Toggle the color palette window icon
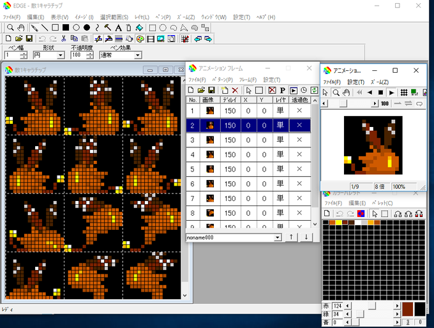This screenshot has width=434, height=328. point(140,39)
